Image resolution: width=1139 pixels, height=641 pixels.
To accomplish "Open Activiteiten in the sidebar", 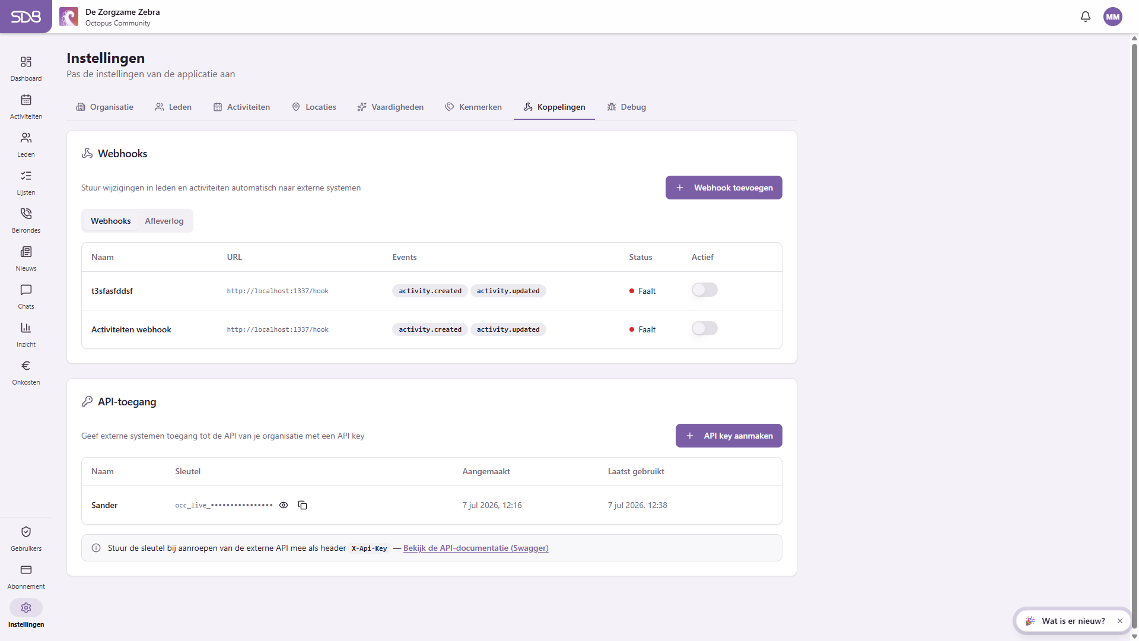I will point(26,107).
